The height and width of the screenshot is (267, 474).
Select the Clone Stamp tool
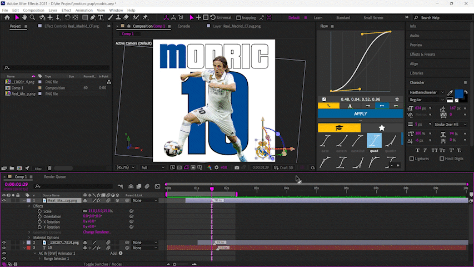pos(118,18)
